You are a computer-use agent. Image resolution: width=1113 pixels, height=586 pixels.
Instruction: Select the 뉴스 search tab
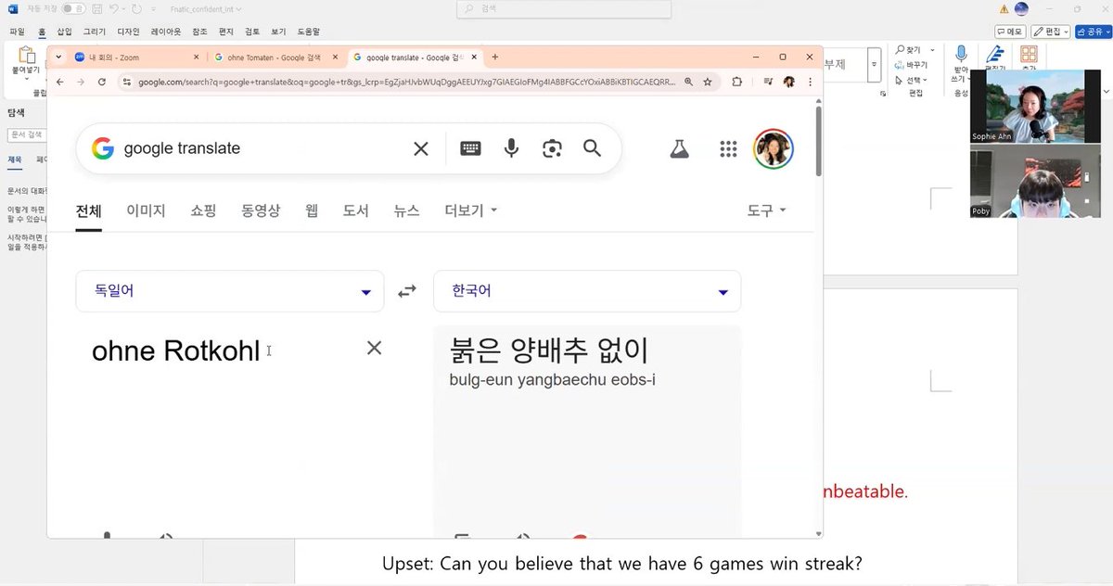pos(406,210)
